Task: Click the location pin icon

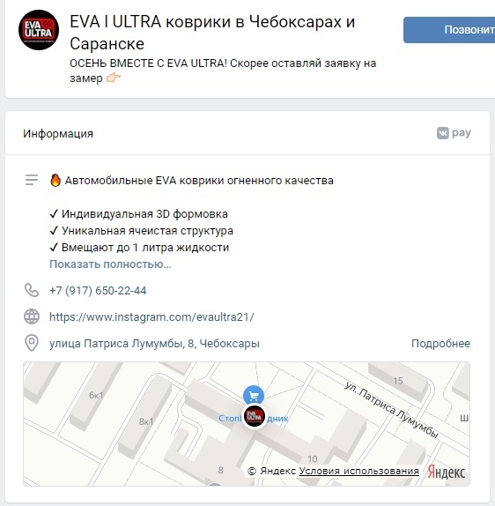Action: pos(32,343)
